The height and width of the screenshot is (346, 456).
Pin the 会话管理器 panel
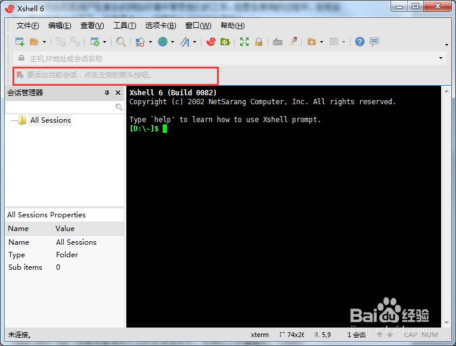[x=107, y=93]
